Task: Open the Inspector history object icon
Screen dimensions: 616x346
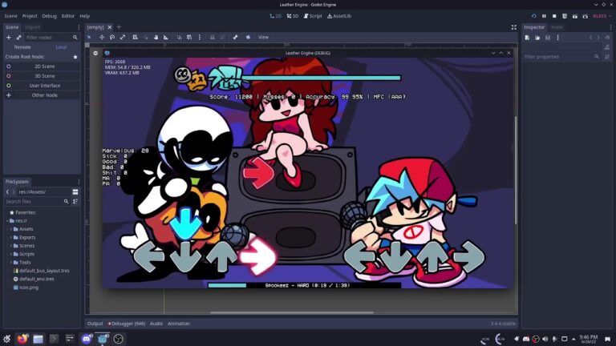Action: [x=607, y=38]
